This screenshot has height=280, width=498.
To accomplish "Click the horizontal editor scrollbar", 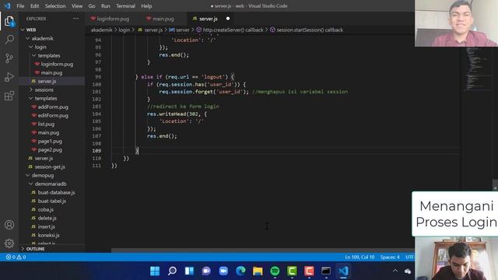I will pyautogui.click(x=262, y=250).
